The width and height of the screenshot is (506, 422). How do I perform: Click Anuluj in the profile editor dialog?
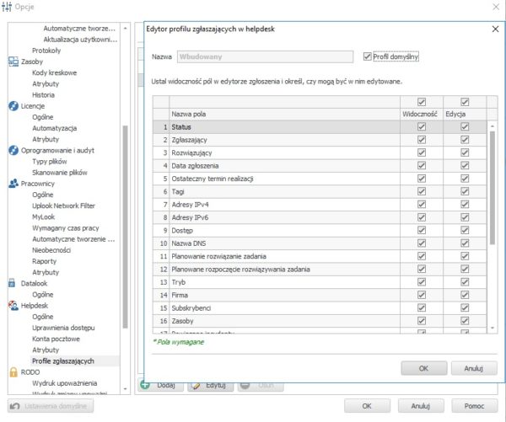point(474,368)
